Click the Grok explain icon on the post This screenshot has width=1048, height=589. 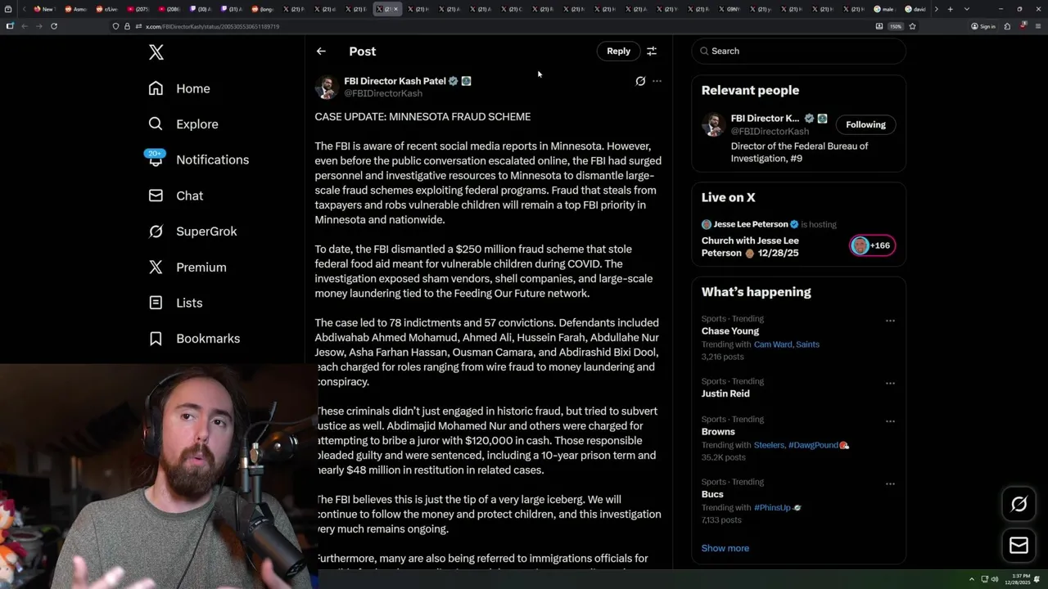[x=640, y=81]
